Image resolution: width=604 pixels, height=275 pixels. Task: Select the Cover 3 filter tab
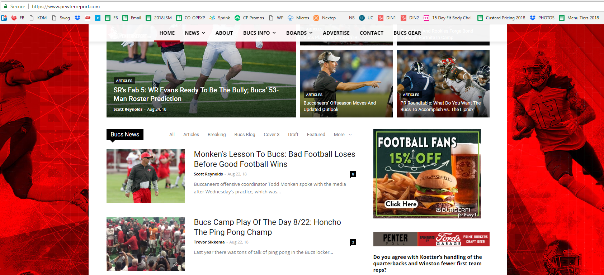(272, 135)
